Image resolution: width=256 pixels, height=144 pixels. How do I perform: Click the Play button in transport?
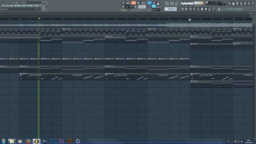click(x=127, y=7)
